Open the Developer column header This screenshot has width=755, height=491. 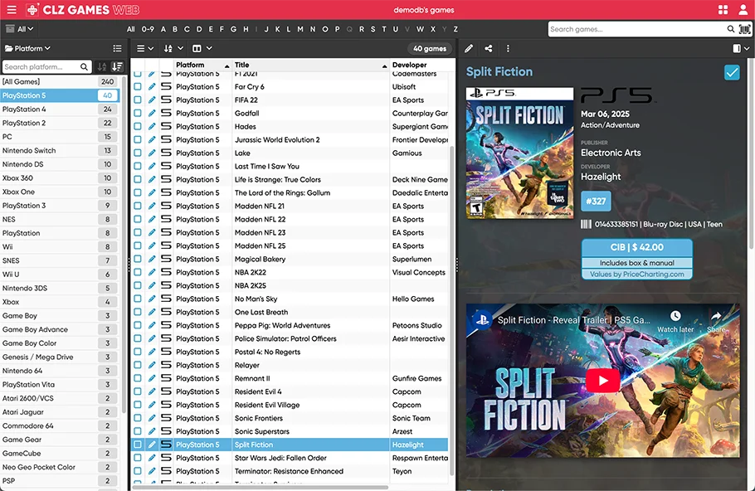coord(420,65)
